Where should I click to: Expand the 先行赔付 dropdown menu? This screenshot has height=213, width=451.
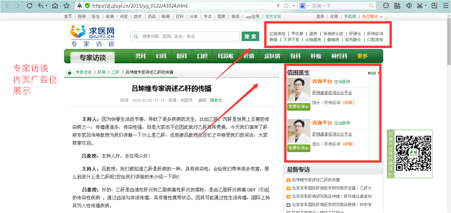click(381, 17)
